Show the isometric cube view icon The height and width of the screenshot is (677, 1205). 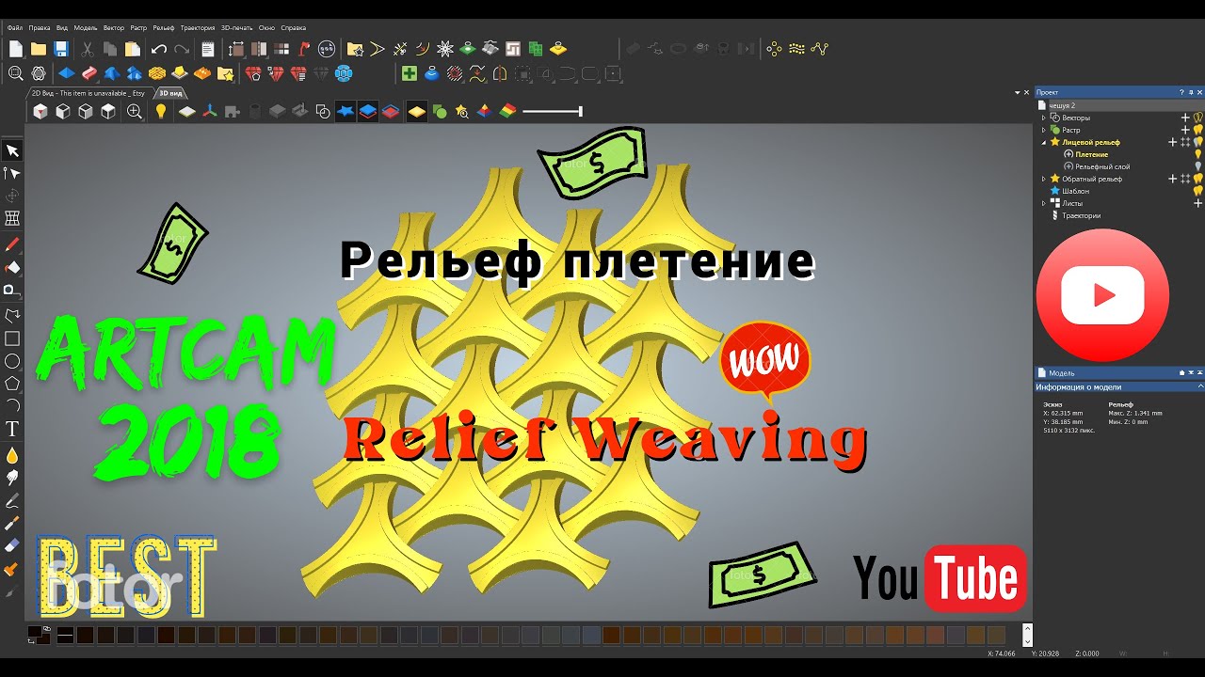(x=40, y=111)
